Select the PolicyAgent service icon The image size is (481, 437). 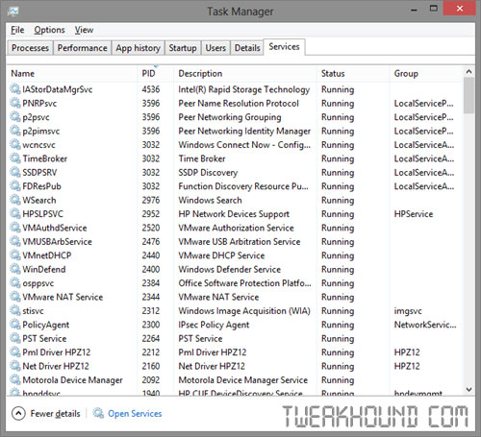(15, 324)
